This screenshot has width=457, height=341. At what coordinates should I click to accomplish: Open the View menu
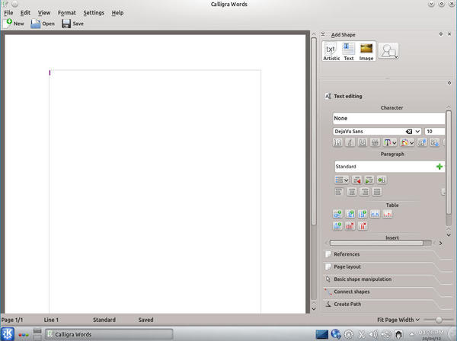point(44,13)
